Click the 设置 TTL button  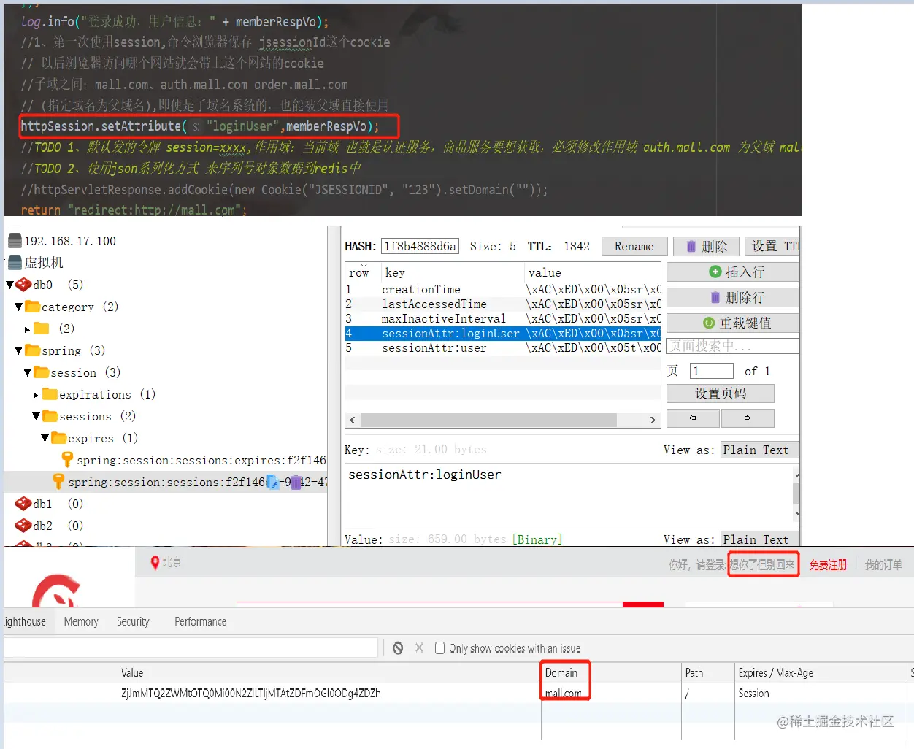[772, 246]
